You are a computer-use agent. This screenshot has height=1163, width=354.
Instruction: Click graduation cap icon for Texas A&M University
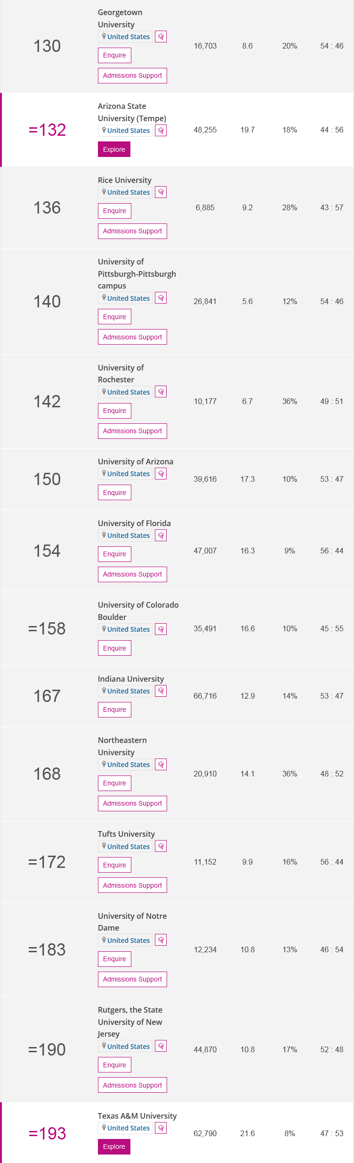point(161,1128)
